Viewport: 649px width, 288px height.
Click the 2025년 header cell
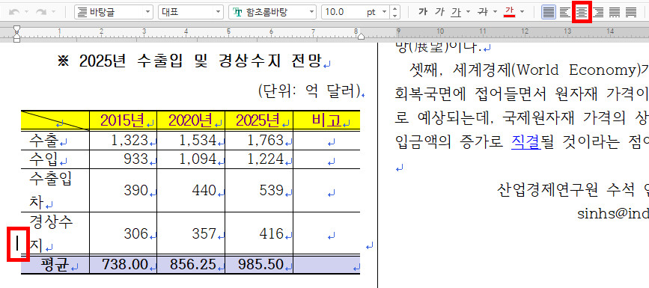(259, 120)
